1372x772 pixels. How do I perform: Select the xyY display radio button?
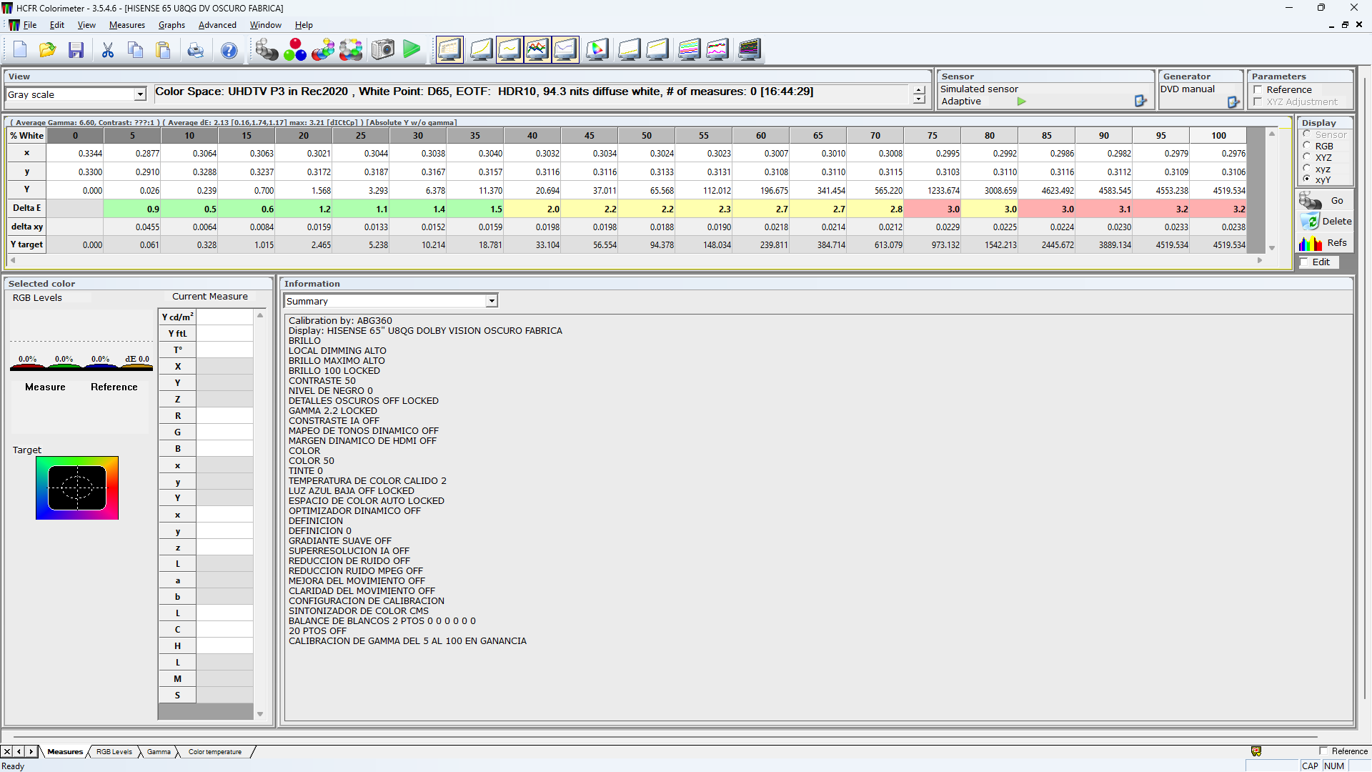(1306, 179)
